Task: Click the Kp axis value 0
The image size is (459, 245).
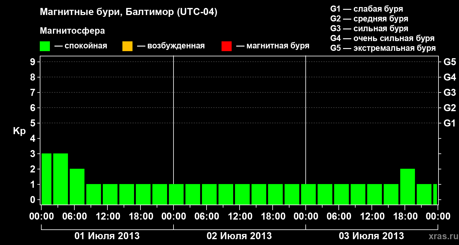Action: click(x=33, y=200)
